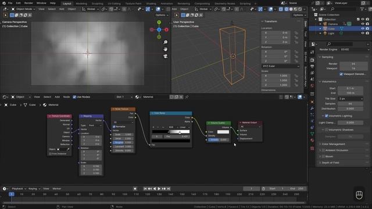Click the pin icon in node editor header
372x209 pixels.
click(187, 97)
